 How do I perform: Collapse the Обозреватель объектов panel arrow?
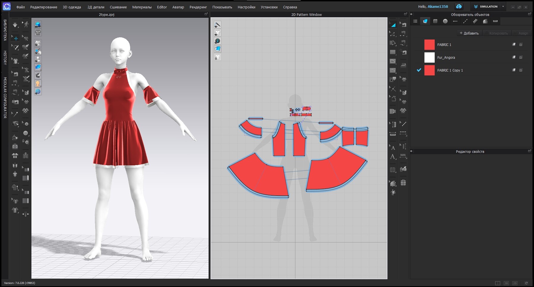[x=411, y=14]
